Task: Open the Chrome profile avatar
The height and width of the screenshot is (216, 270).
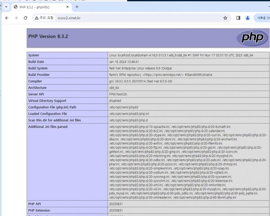Action: click(x=247, y=18)
